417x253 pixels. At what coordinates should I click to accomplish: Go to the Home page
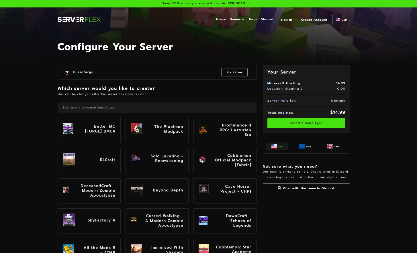[221, 19]
